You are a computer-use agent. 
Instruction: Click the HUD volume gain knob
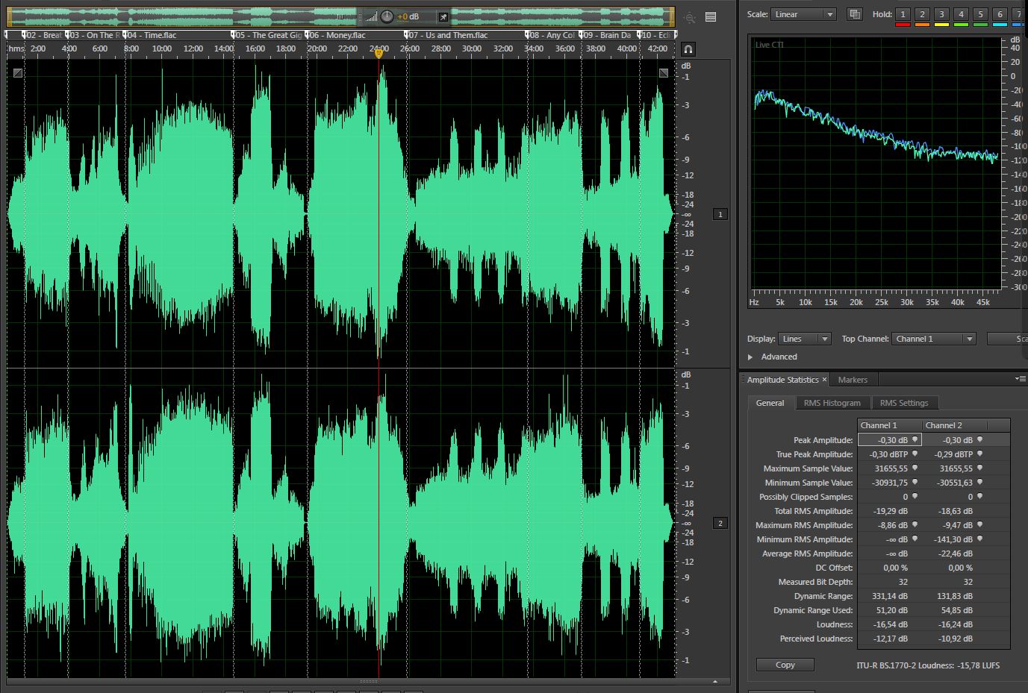click(387, 16)
